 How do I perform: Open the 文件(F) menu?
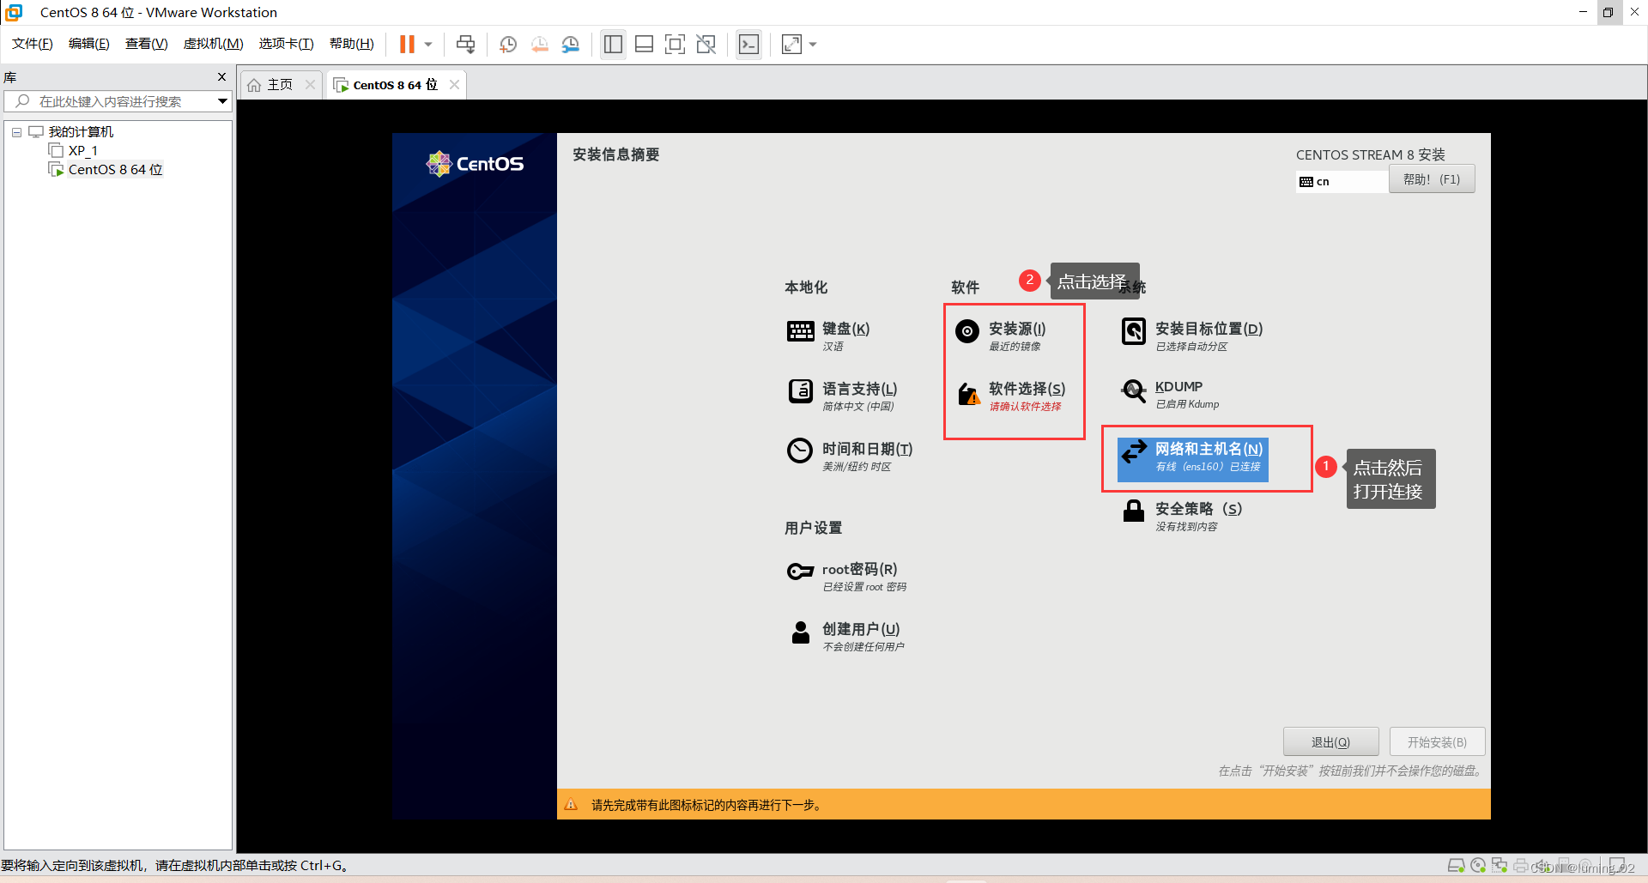pos(33,44)
